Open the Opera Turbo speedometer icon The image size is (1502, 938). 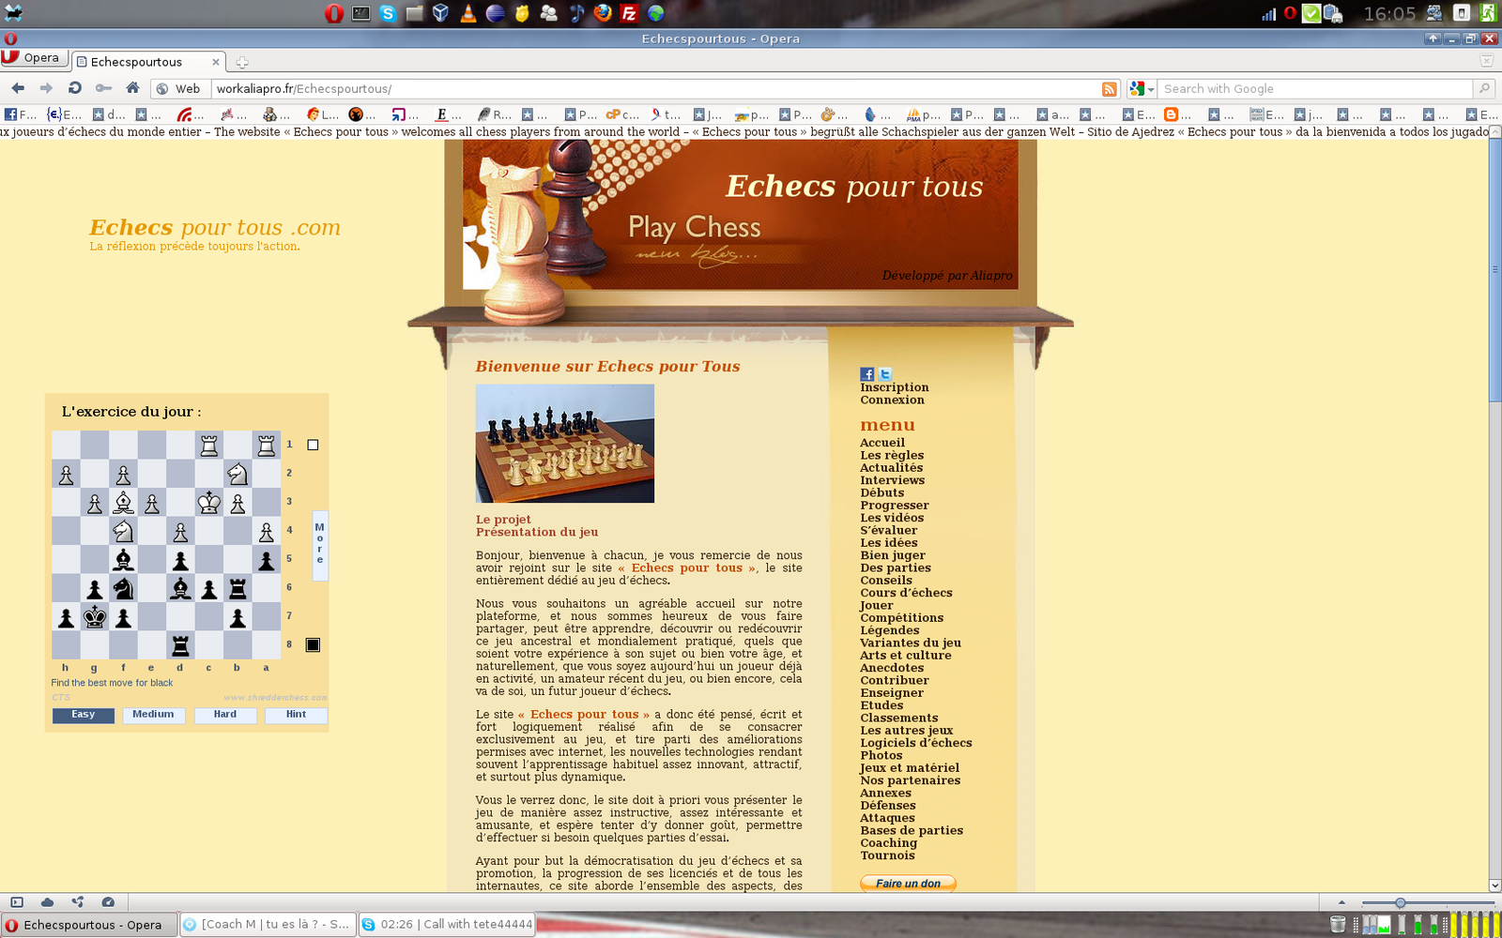click(x=108, y=902)
